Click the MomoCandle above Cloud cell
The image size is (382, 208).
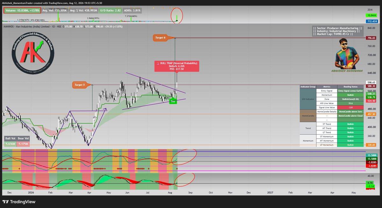pos(350,116)
